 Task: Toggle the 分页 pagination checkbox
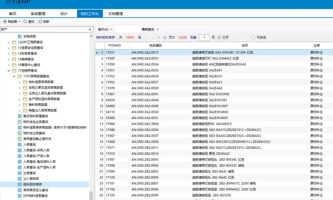tap(219, 37)
